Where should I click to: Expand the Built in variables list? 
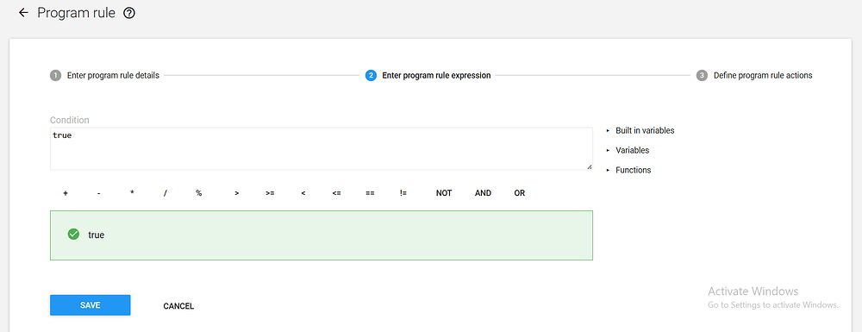(x=640, y=131)
